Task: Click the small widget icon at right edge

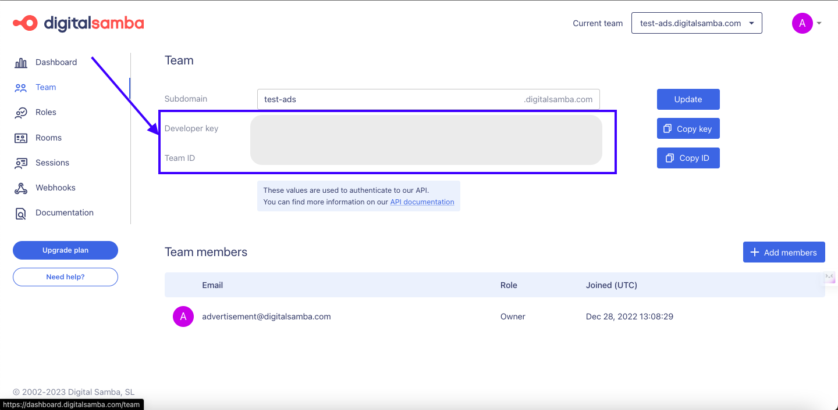Action: [x=830, y=276]
